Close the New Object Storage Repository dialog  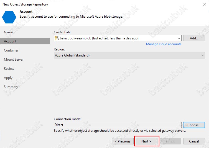pyautogui.click(x=205, y=4)
